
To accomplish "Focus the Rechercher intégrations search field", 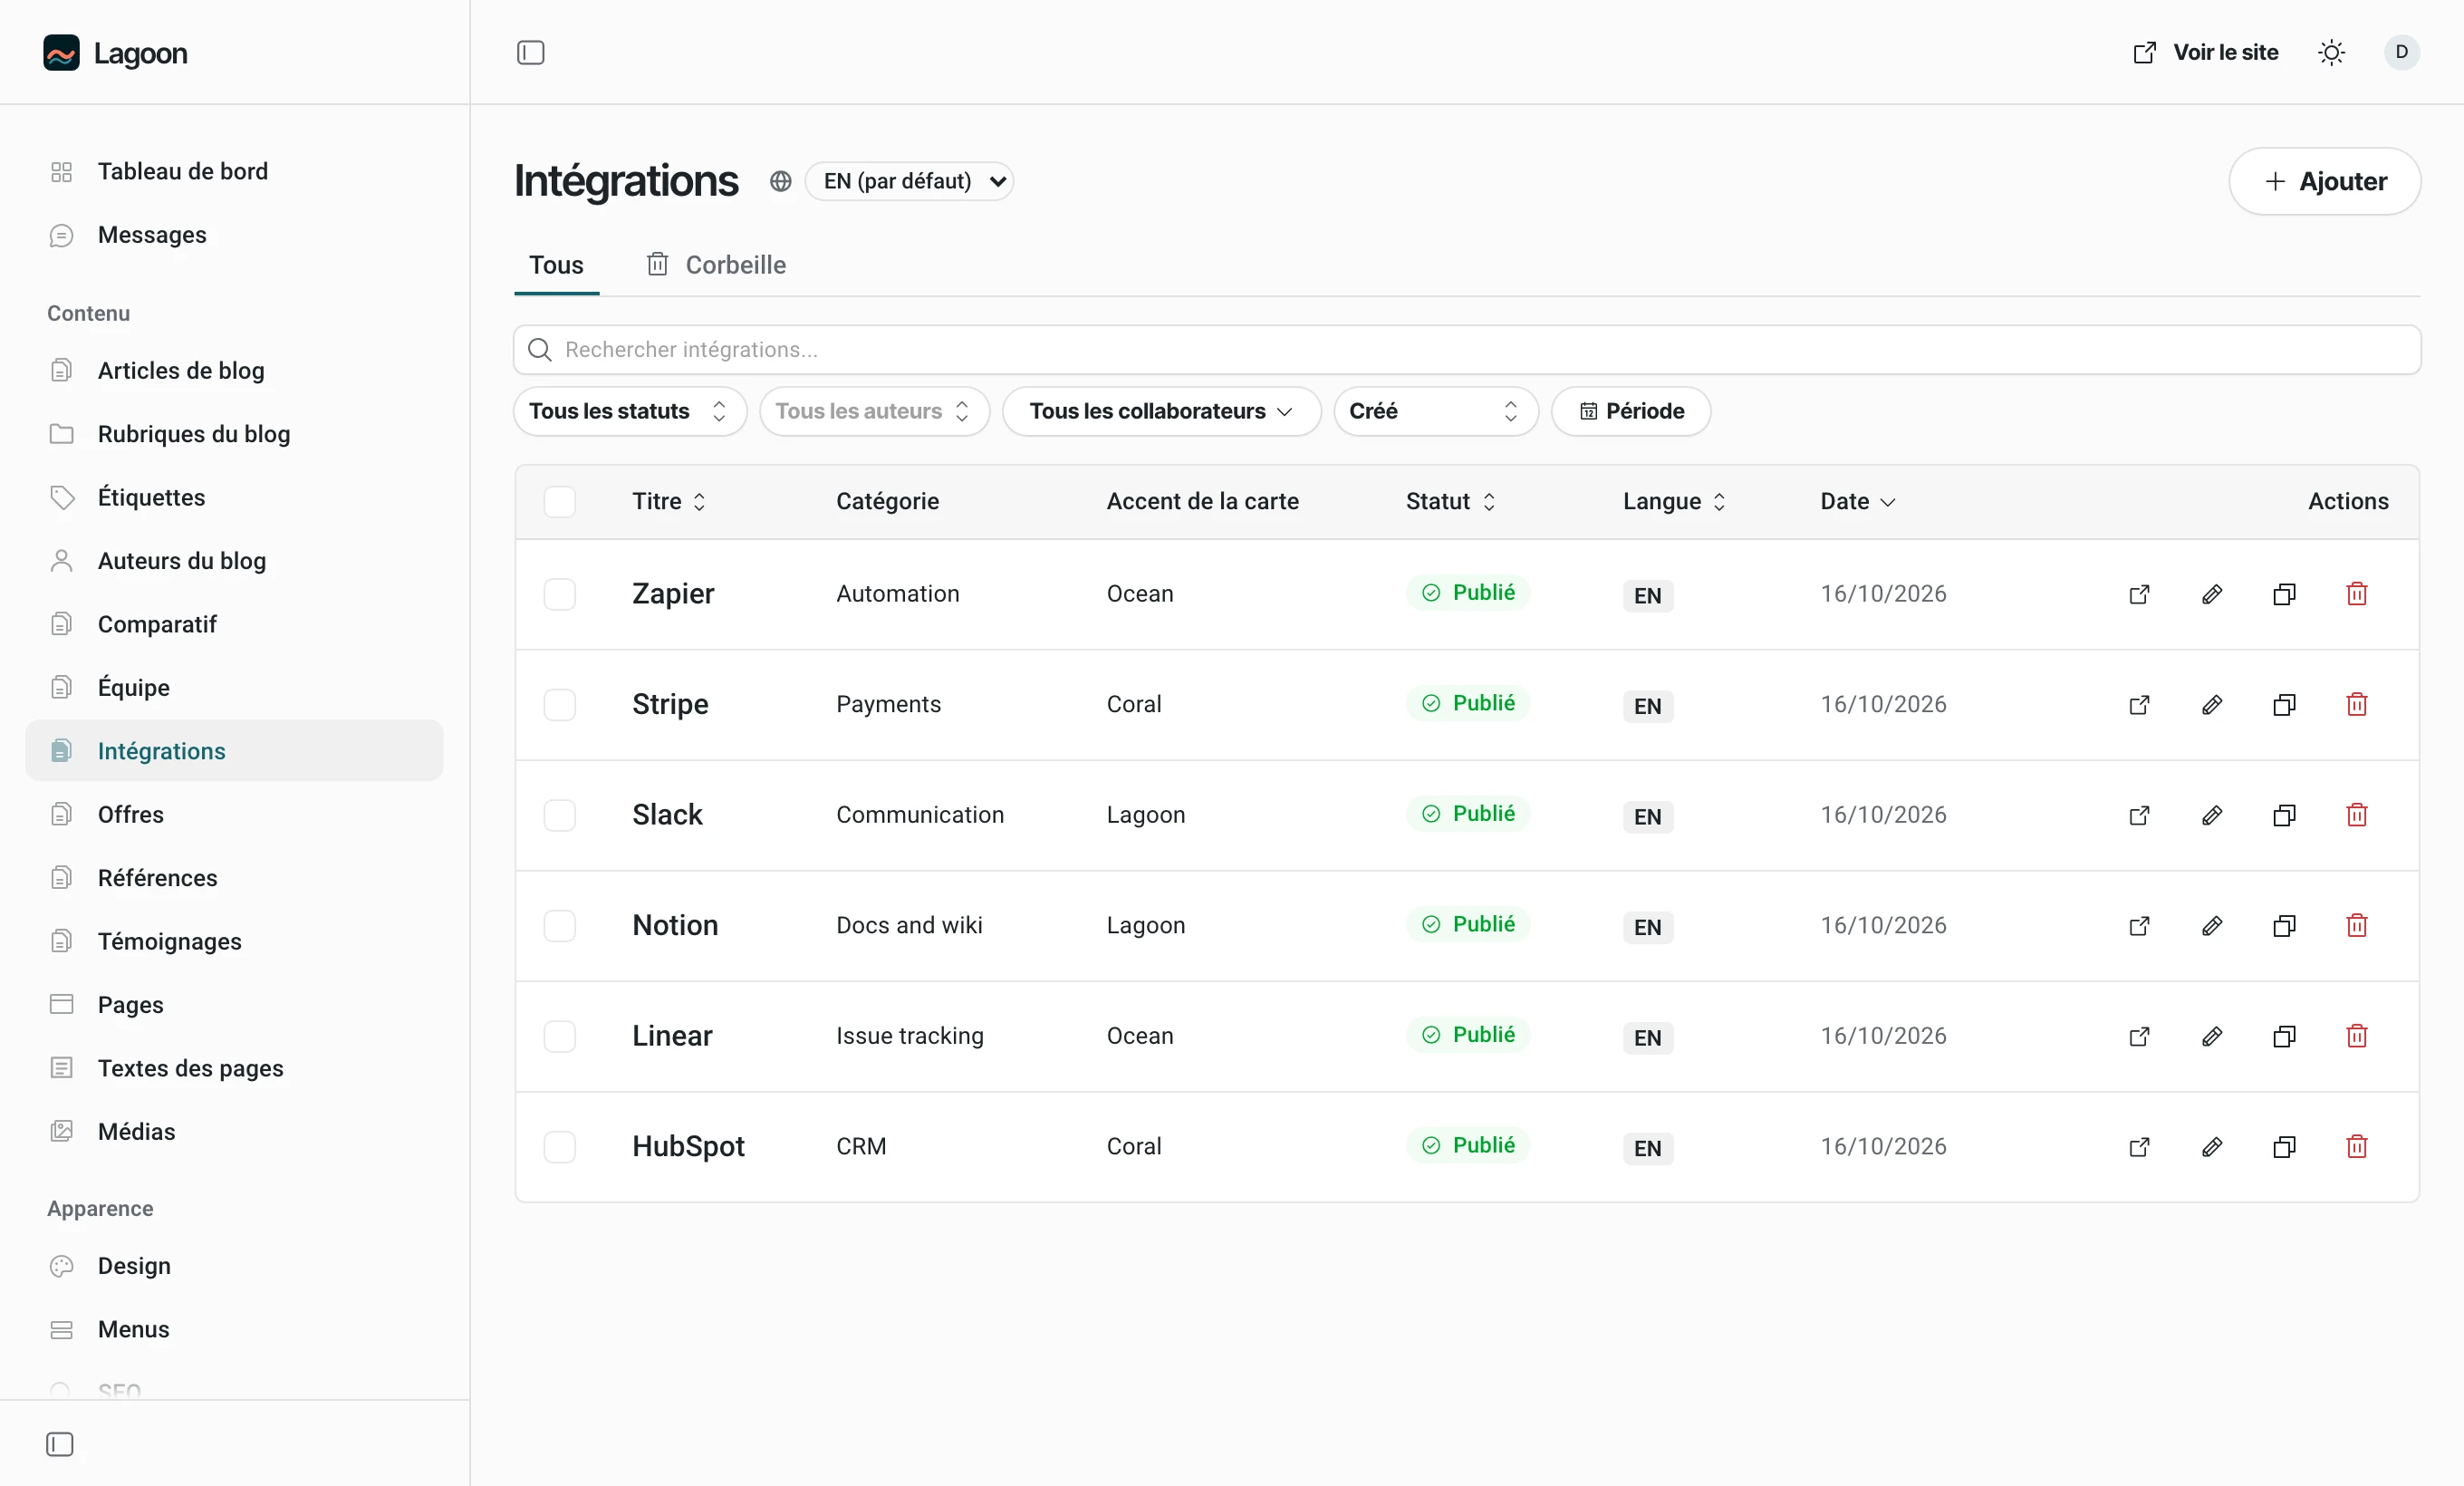I will [1467, 350].
